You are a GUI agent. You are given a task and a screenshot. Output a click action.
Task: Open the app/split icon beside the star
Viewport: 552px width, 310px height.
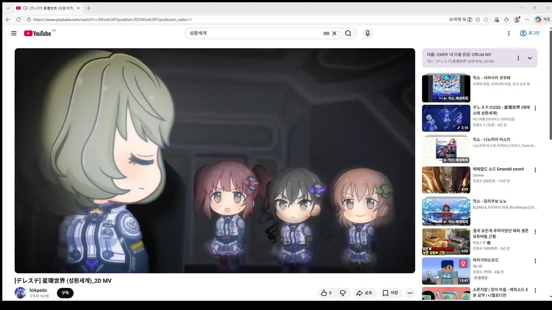click(478, 19)
